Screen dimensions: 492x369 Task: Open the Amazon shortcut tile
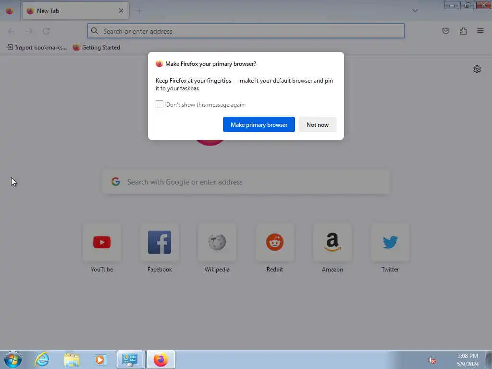pyautogui.click(x=332, y=242)
